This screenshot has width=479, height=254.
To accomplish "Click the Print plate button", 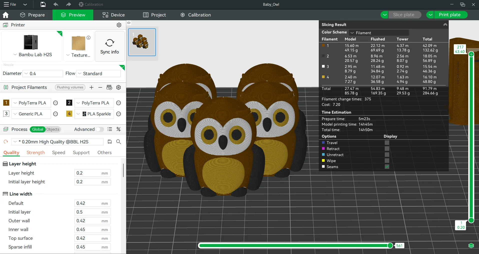I will point(449,15).
